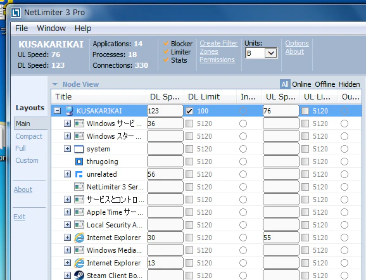This screenshot has width=366, height=280.
Task: Click the unrelated row icon
Action: point(79,174)
